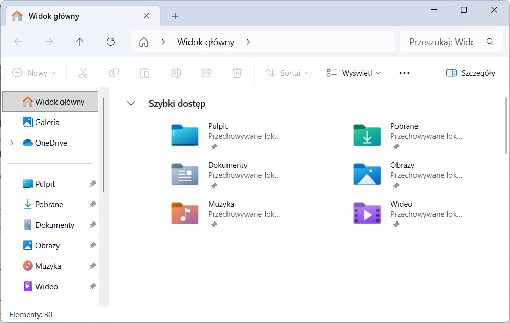Click the Delete trash bin icon
Image resolution: width=510 pixels, height=323 pixels.
coord(237,73)
